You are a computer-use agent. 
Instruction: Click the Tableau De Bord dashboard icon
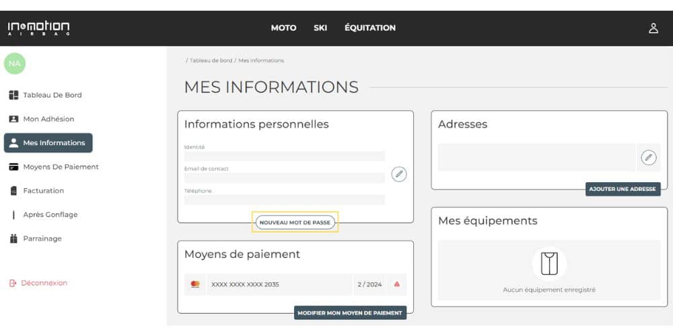coord(13,95)
